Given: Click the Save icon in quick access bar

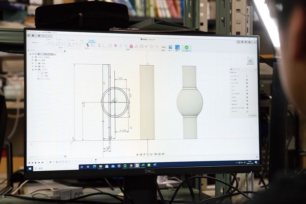Looking at the screenshot, I should pos(39,36).
